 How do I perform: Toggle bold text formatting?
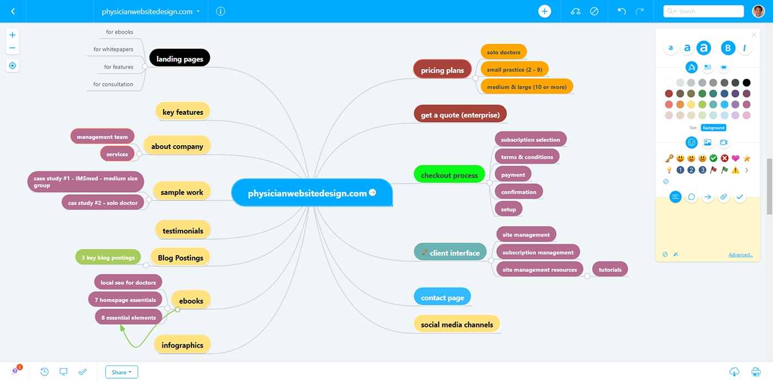coord(728,49)
